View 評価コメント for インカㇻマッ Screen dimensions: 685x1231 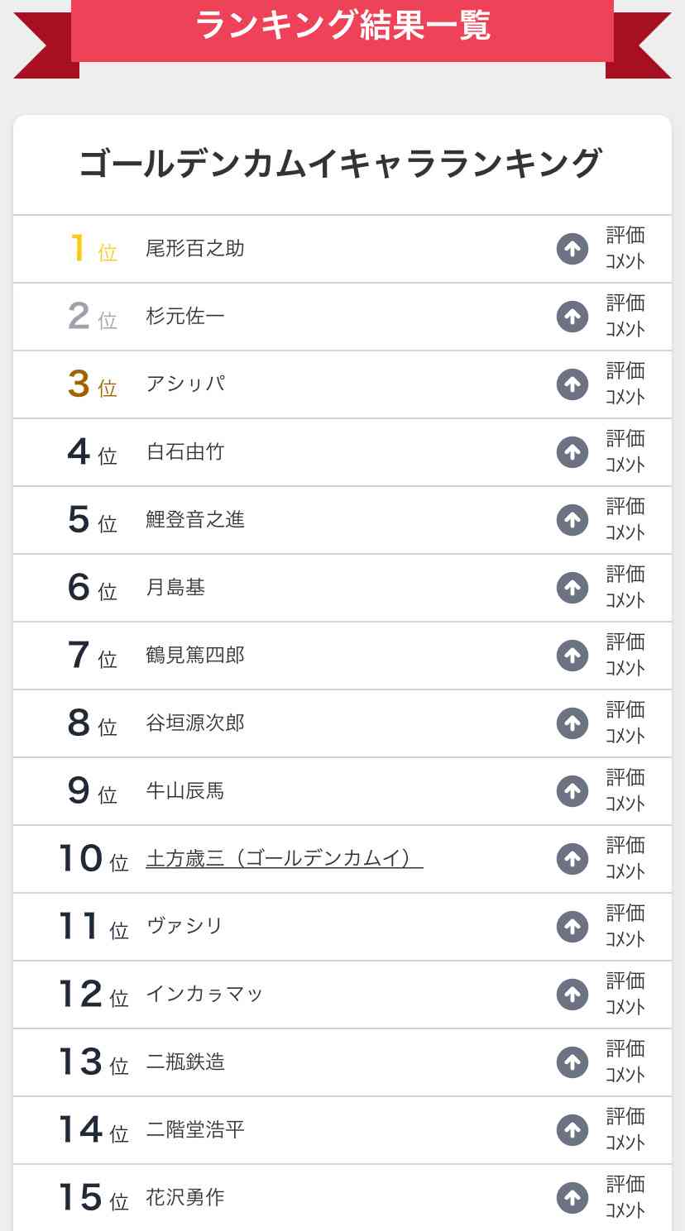(x=625, y=994)
